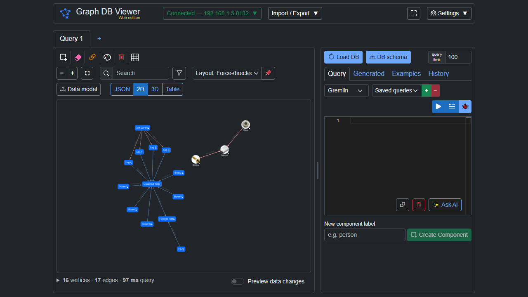Select the Screw image node
Screen dimensions: 528x297
pyautogui.click(x=196, y=160)
